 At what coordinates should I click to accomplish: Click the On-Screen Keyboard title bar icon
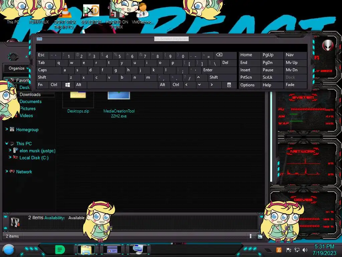click(x=39, y=39)
